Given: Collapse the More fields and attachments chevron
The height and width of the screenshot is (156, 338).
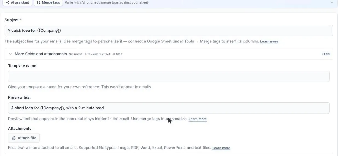Looking at the screenshot, I should [x=10, y=54].
